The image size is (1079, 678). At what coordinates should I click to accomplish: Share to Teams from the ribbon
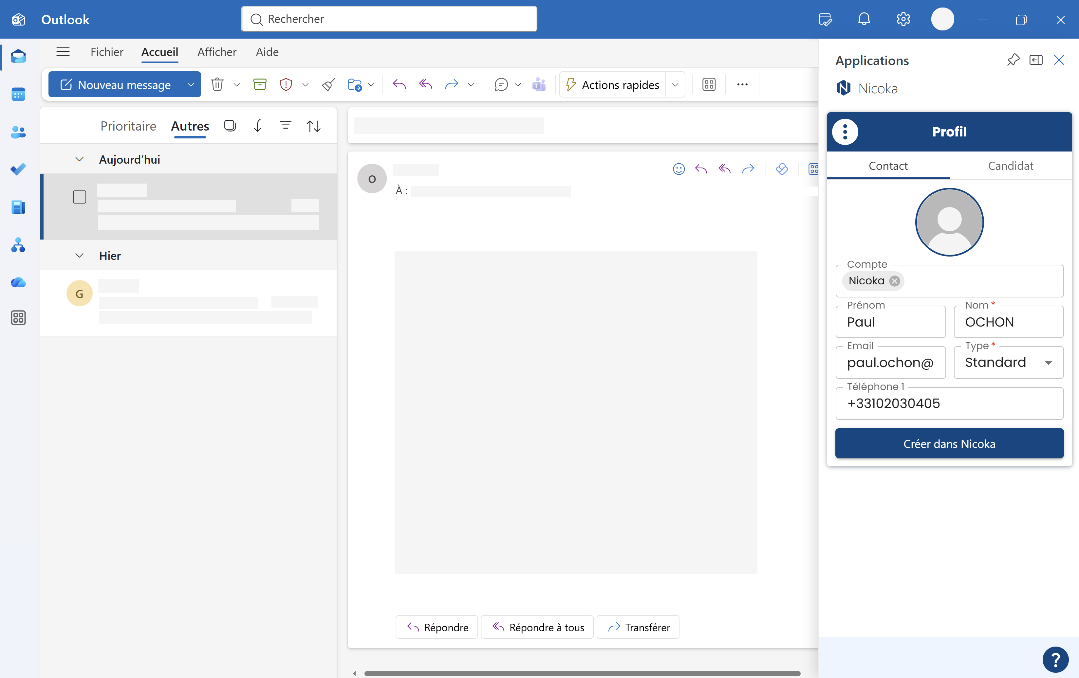pyautogui.click(x=539, y=85)
